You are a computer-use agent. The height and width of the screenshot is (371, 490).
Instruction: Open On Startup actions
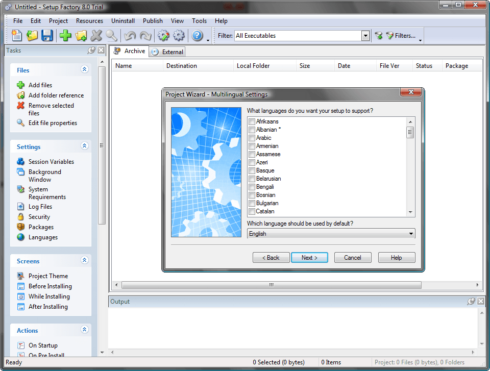click(x=43, y=345)
